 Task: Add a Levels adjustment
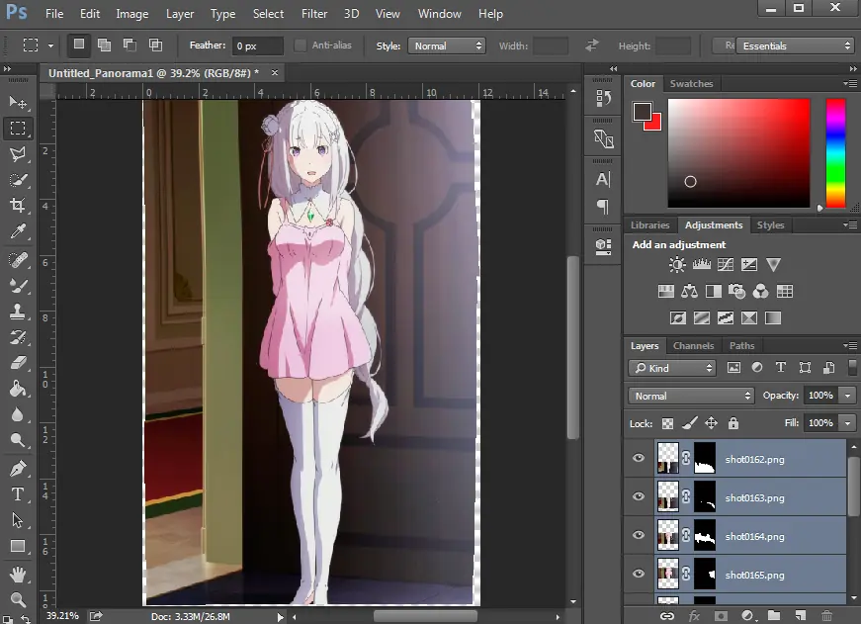[x=701, y=265]
